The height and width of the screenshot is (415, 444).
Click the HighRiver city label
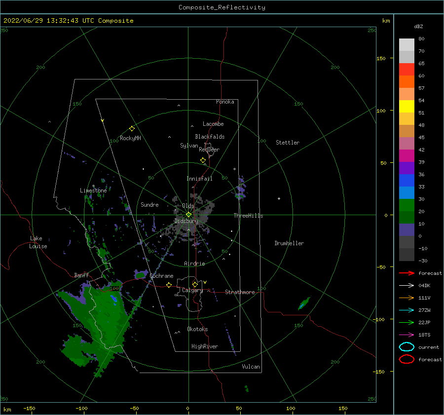pos(205,346)
